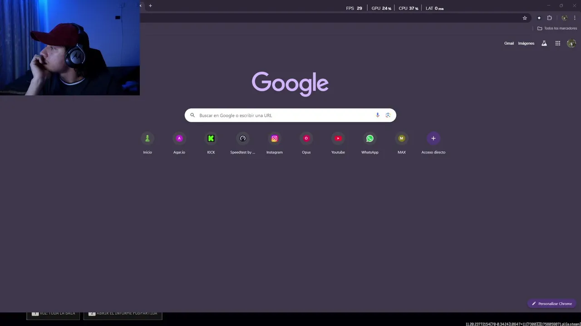Click the Google logo
The width and height of the screenshot is (581, 326).
(290, 83)
